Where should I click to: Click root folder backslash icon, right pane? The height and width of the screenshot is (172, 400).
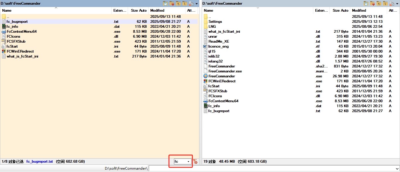(385, 4)
